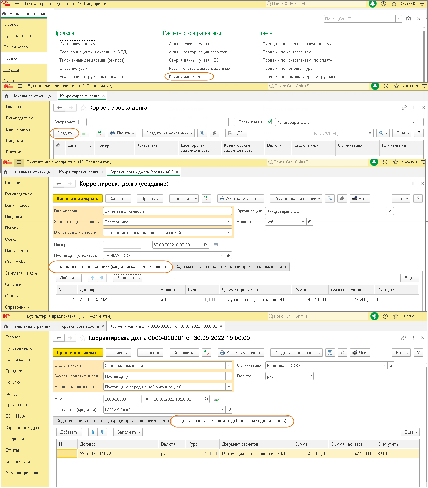Click 'Провести и закрыть' in (создание) window
This screenshot has width=428, height=488.
77,199
